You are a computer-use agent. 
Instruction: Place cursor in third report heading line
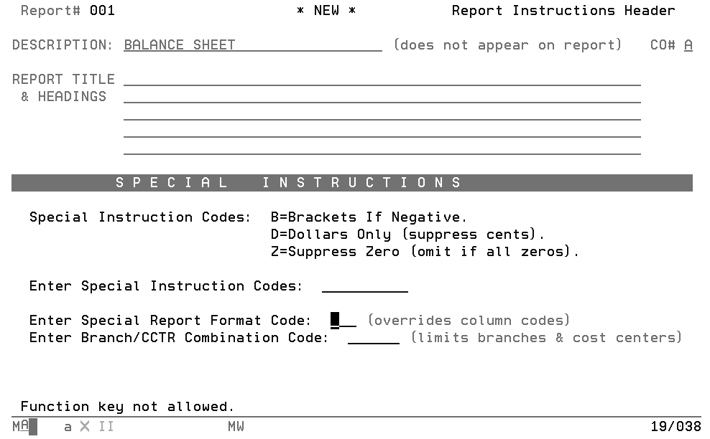point(382,114)
